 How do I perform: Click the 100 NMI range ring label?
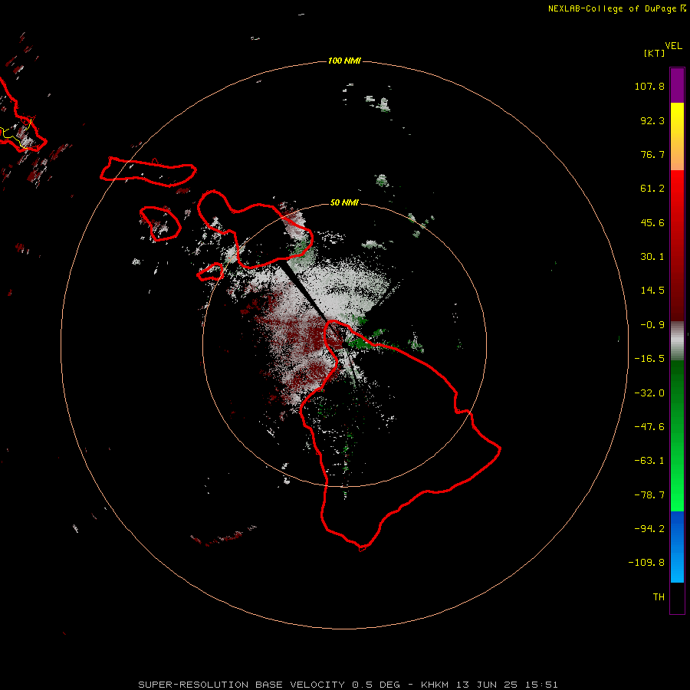pyautogui.click(x=344, y=61)
